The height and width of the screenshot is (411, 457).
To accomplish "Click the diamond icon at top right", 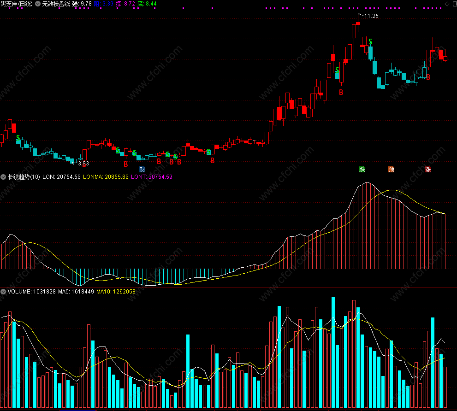I will (x=447, y=4).
